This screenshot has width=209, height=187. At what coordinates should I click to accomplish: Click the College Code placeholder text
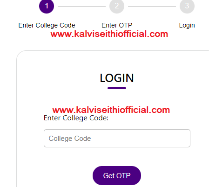70,139
